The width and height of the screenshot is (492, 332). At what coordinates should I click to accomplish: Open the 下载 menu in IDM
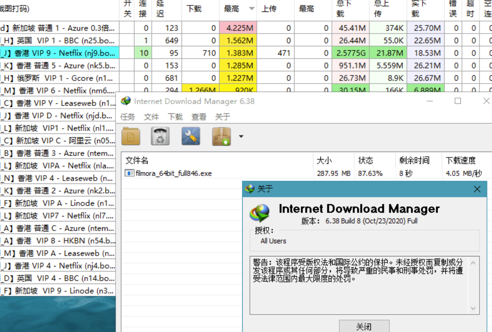click(175, 117)
